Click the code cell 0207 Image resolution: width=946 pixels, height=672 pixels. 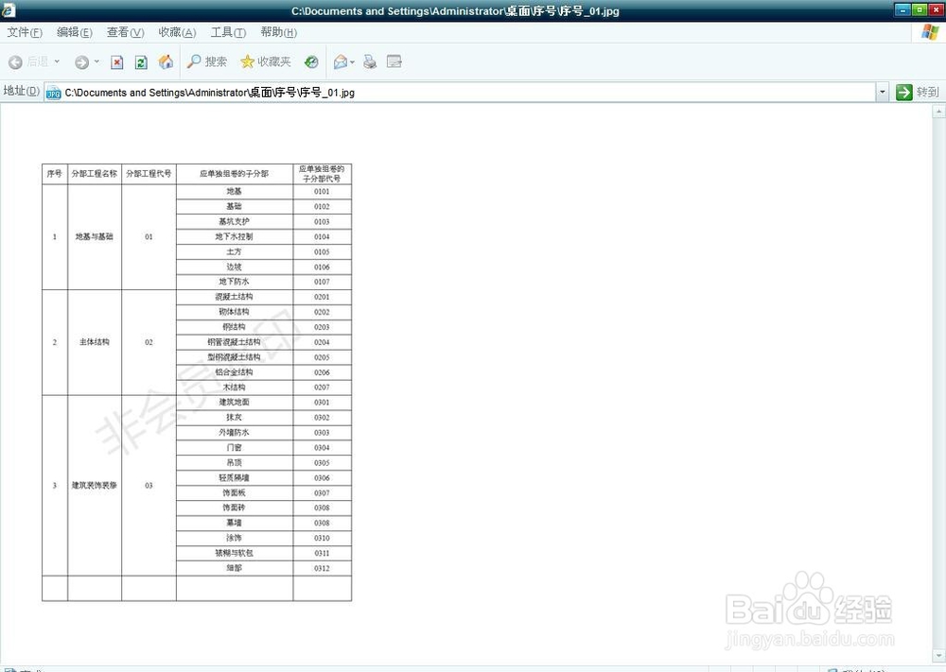(322, 388)
